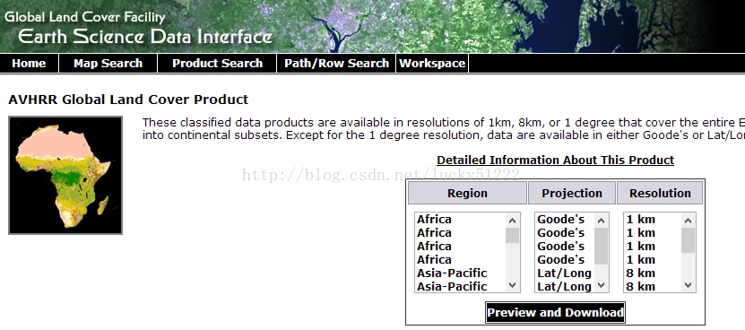Select first Lat/Long projection entry
The height and width of the screenshot is (330, 745).
pos(564,274)
